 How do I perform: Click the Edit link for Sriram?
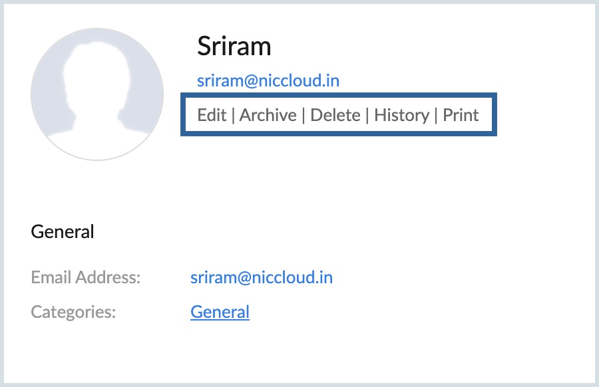click(212, 115)
